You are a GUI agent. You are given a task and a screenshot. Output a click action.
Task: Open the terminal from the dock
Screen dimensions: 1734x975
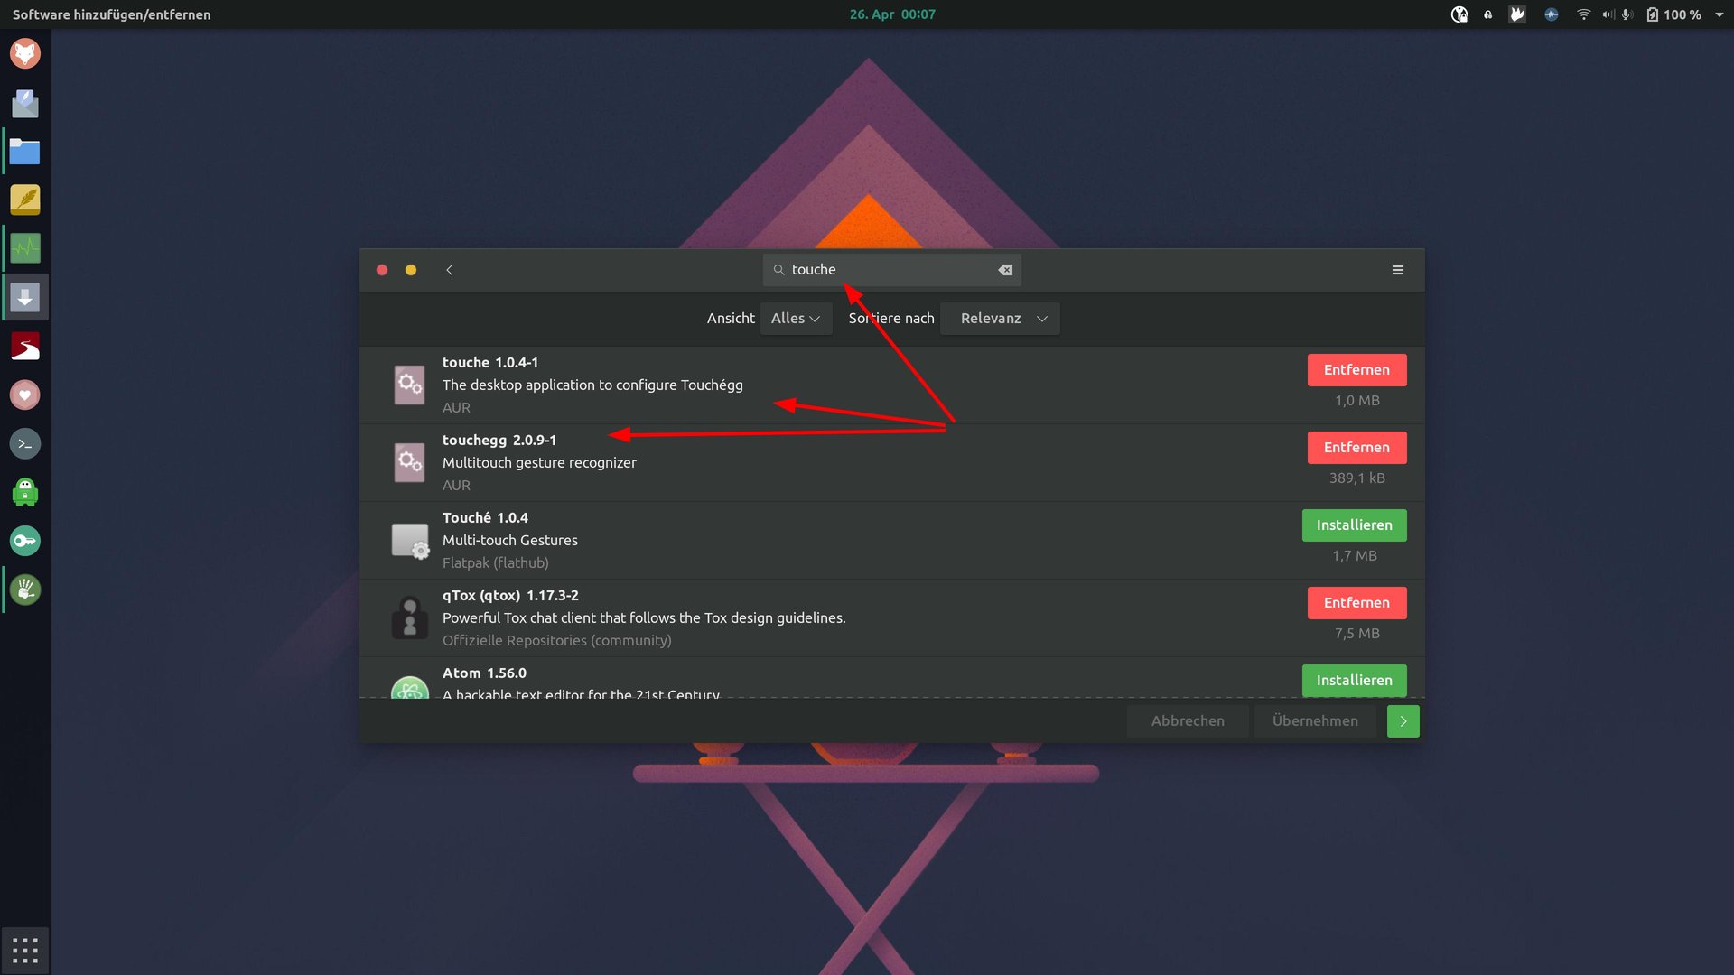pyautogui.click(x=25, y=443)
